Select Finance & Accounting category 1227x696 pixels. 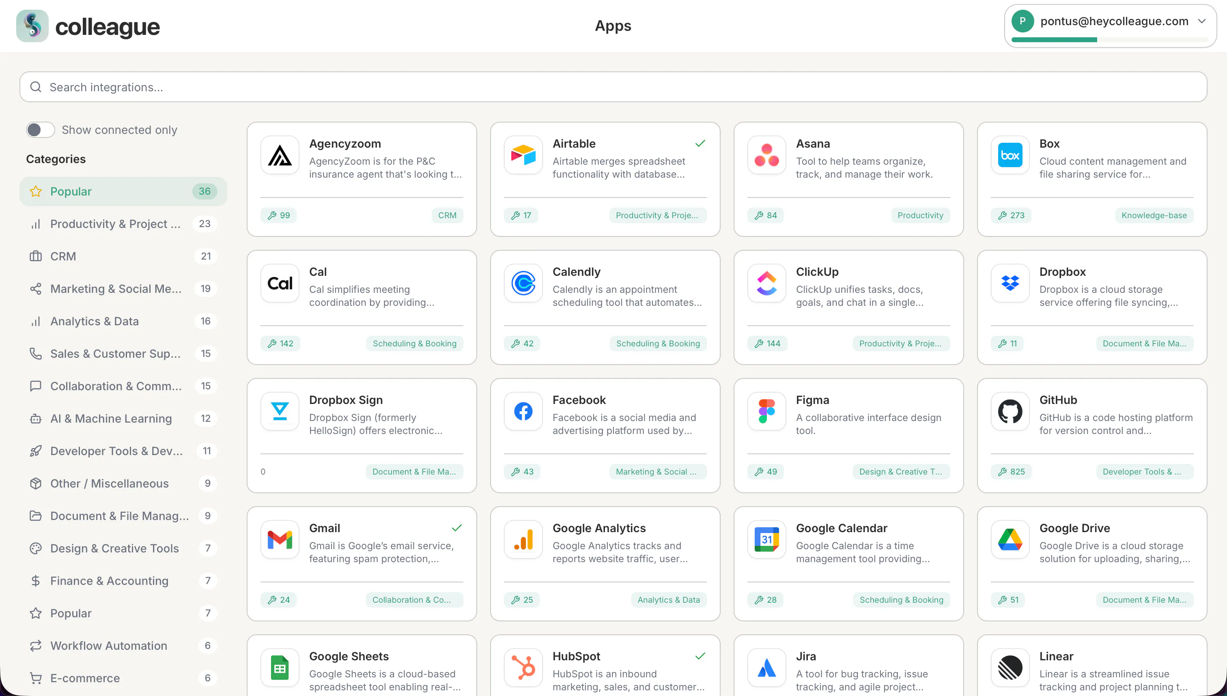pos(123,581)
